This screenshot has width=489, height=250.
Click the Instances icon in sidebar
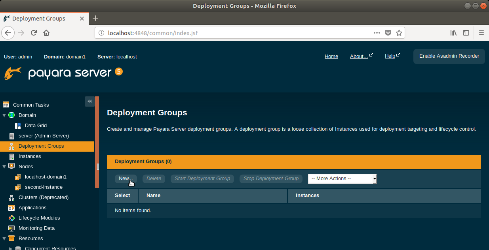[11, 156]
